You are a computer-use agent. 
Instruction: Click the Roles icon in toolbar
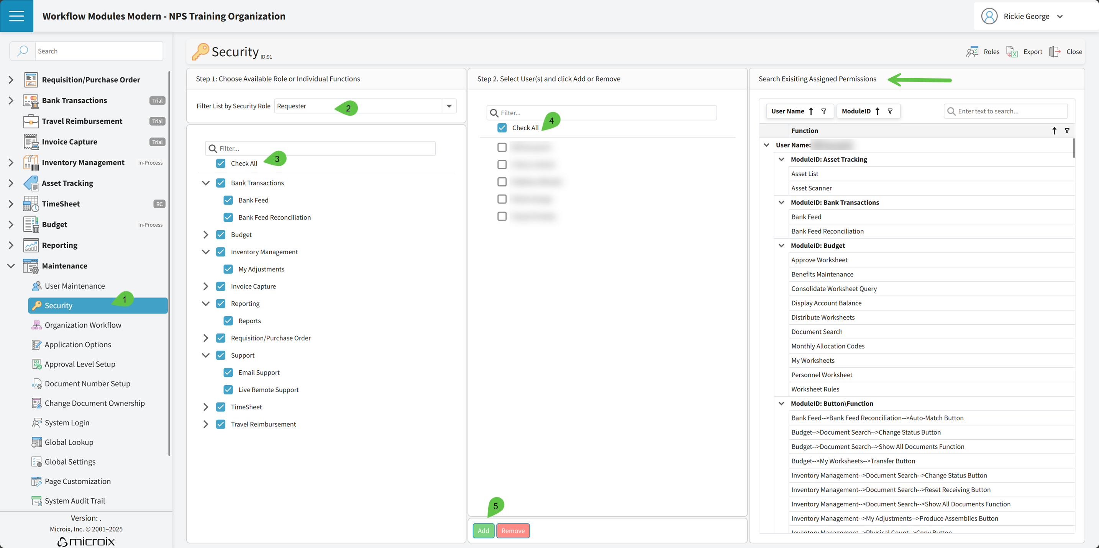click(972, 52)
